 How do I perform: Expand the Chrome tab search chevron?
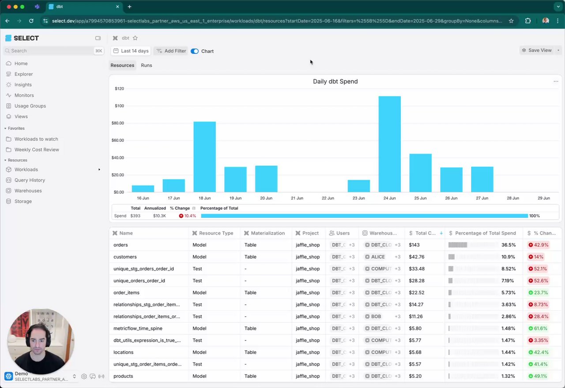click(557, 7)
